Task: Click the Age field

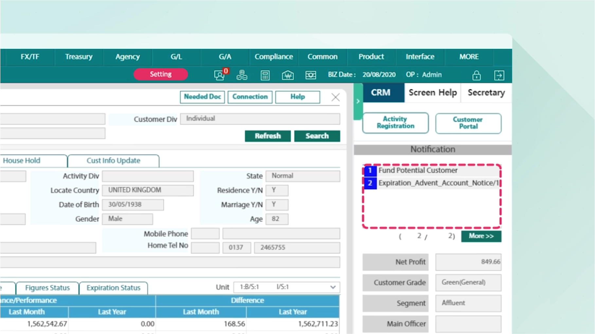Action: pos(277,219)
